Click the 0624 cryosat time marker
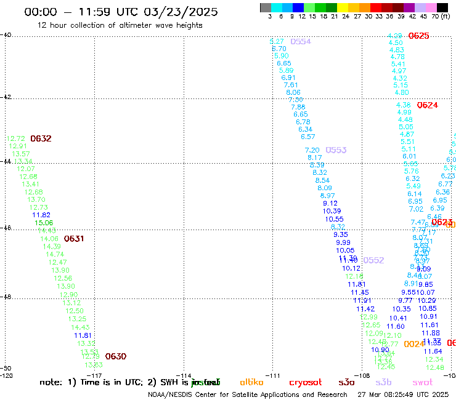 [427, 105]
